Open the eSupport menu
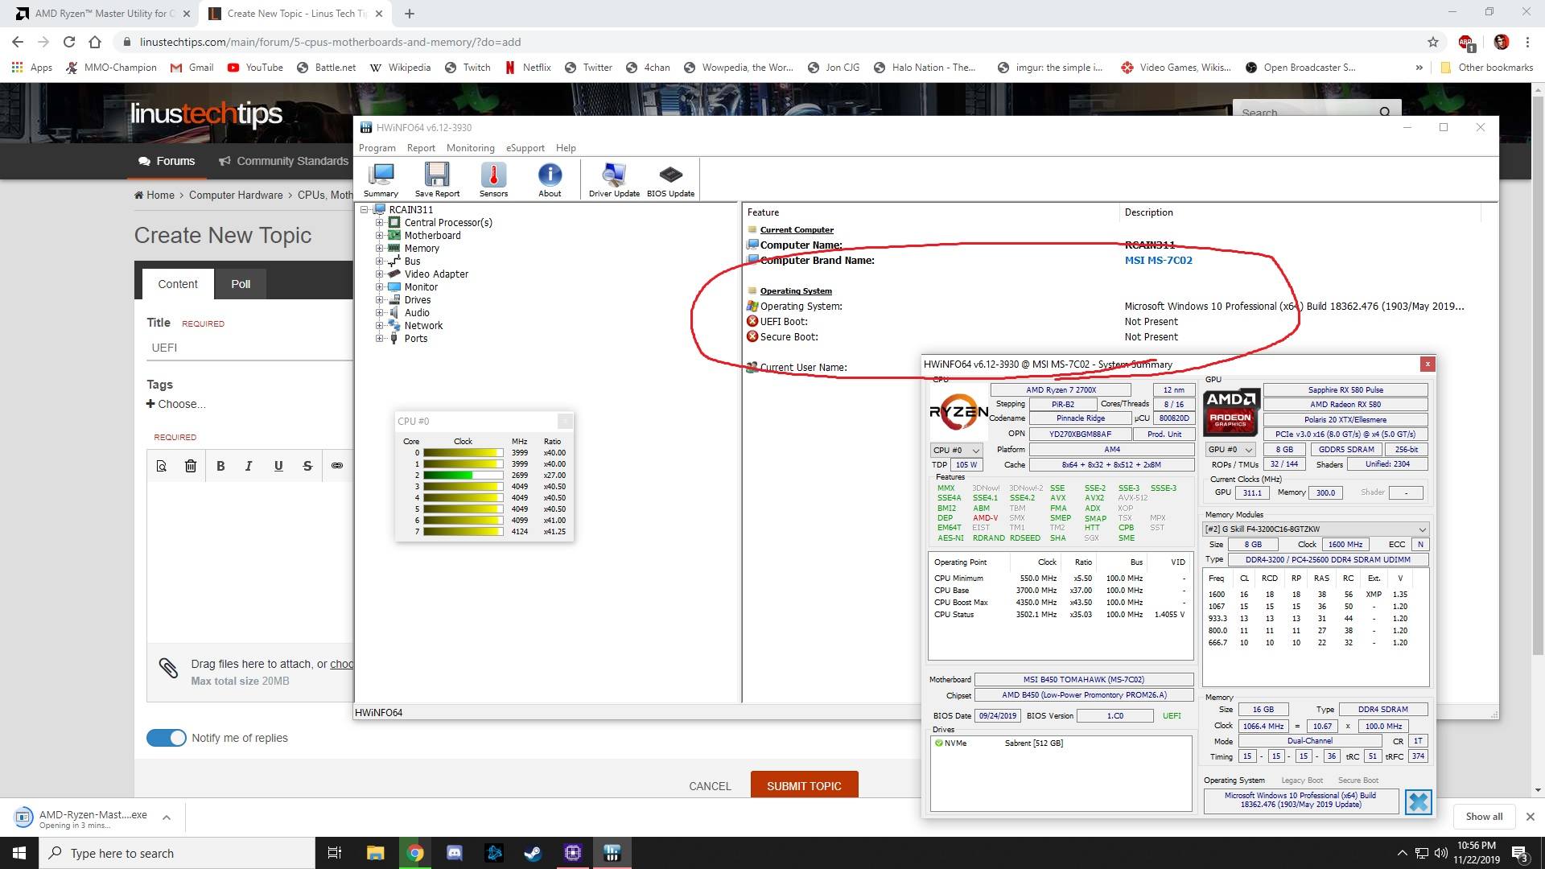Screen dimensions: 1545x869 pos(525,148)
